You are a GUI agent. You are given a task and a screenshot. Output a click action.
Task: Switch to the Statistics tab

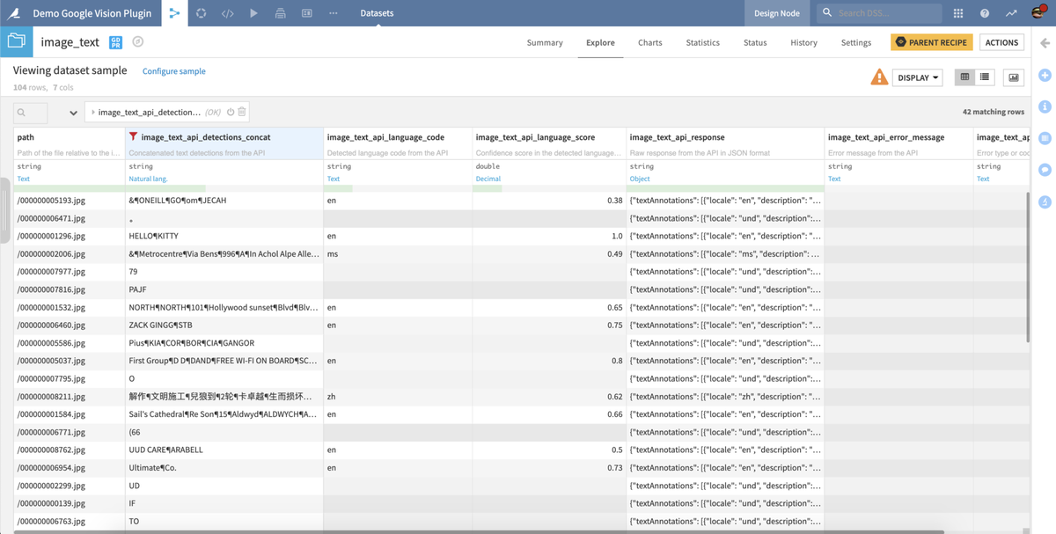(x=702, y=42)
